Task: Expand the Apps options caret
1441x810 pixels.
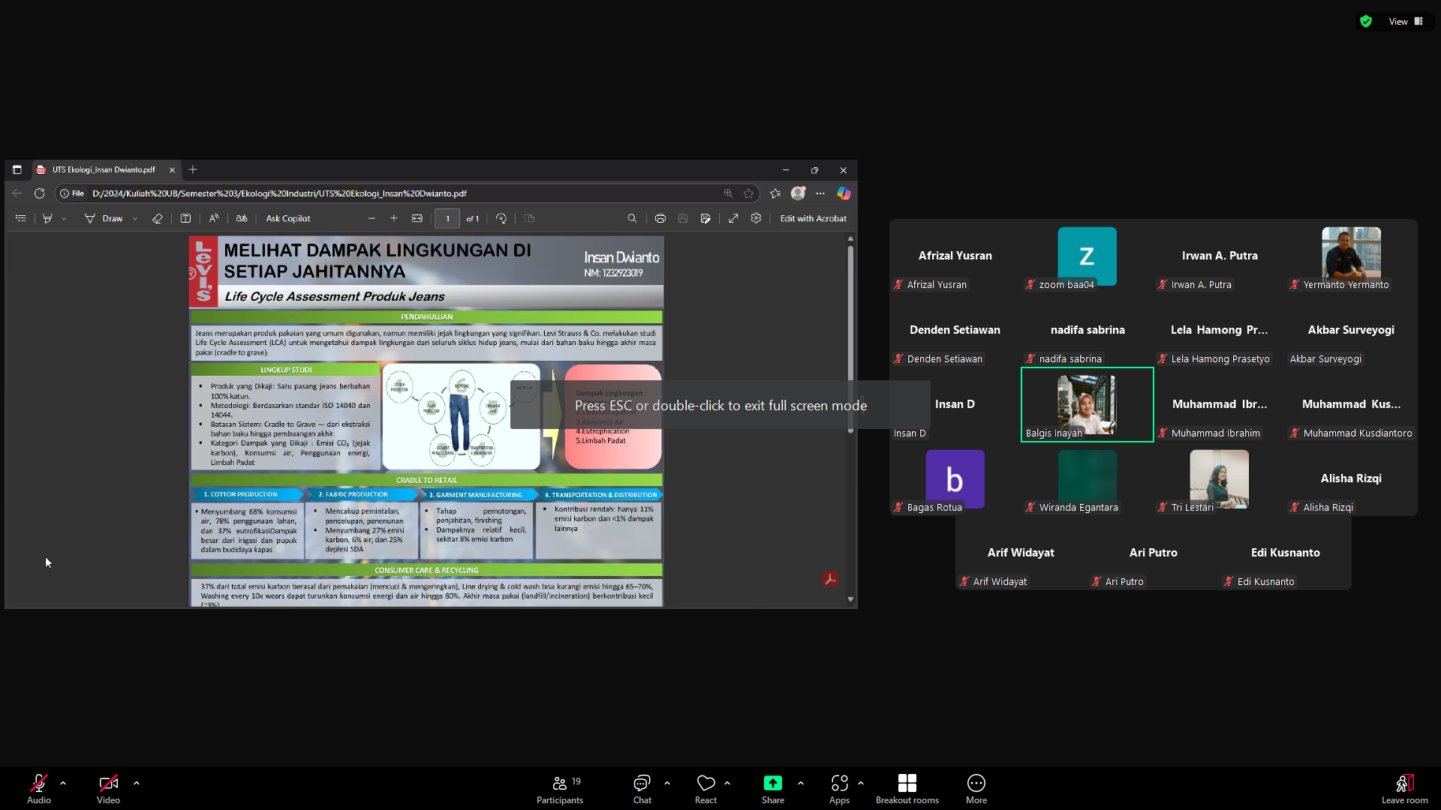Action: [x=861, y=783]
